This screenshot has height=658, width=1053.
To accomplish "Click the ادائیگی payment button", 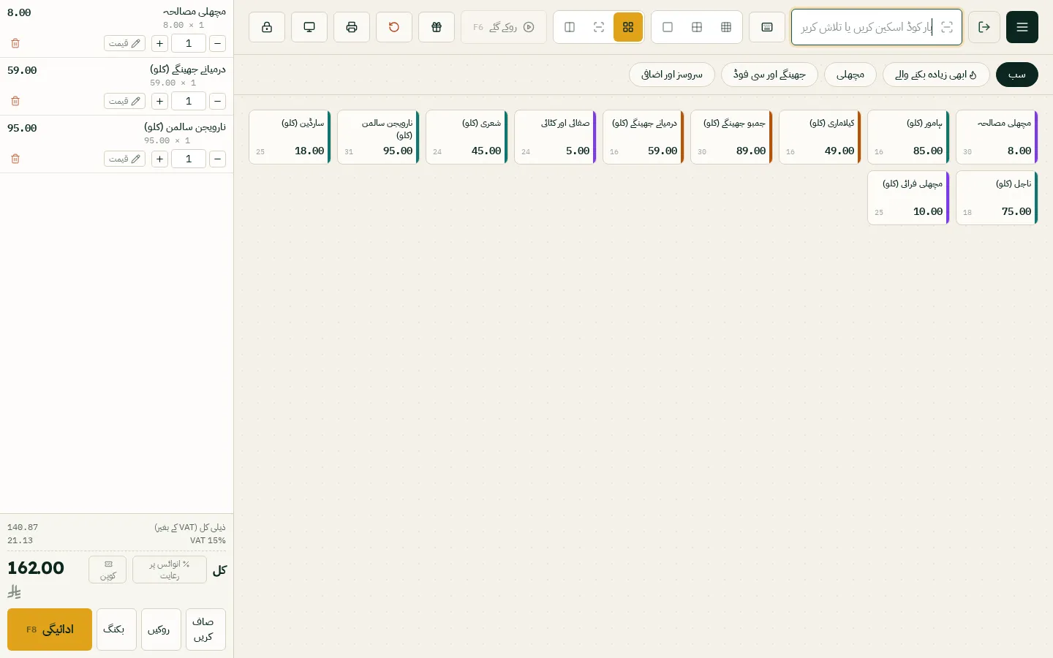I will [x=50, y=629].
